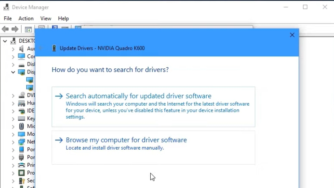334x188 pixels.
Task: Toggle the Show/Hide Console Tree toolbar icon
Action: tap(28, 29)
